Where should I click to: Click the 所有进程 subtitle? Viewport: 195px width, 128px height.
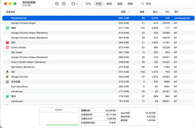coord(27,5)
